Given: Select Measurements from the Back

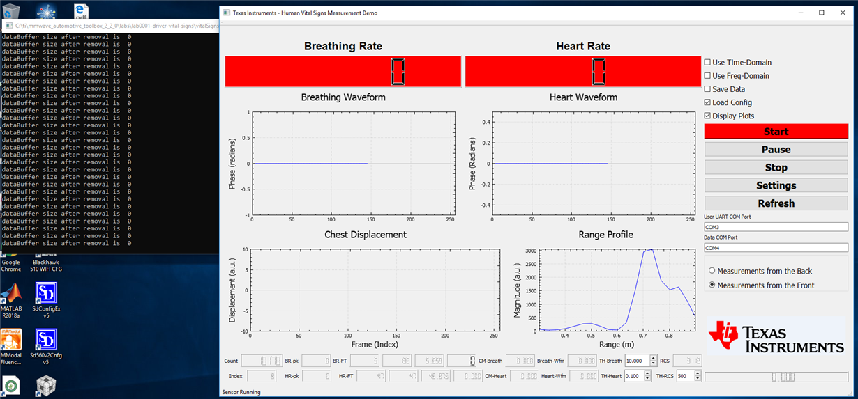Looking at the screenshot, I should pyautogui.click(x=712, y=271).
